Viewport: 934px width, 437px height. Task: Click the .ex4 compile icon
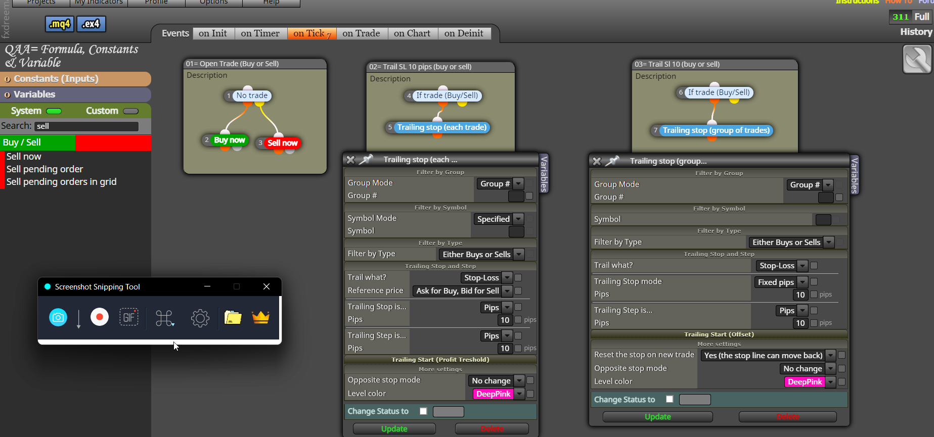[91, 24]
